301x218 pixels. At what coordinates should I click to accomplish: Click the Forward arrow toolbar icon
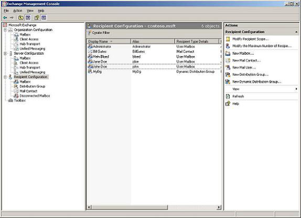(x=12, y=18)
